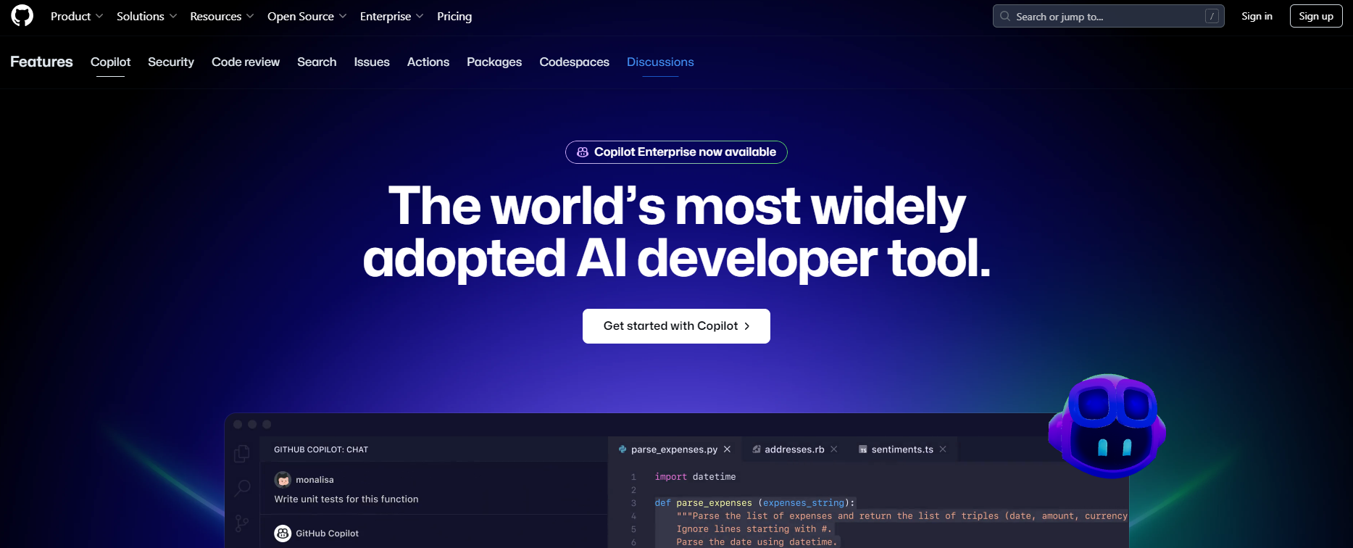The image size is (1353, 548).
Task: Click Copilot icon in Enterprise banner
Action: click(x=583, y=152)
